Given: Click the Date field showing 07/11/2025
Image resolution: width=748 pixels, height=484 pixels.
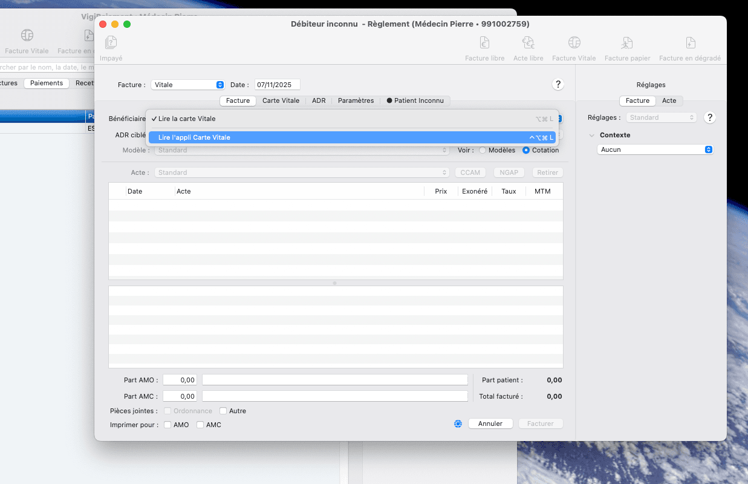Looking at the screenshot, I should coord(277,85).
